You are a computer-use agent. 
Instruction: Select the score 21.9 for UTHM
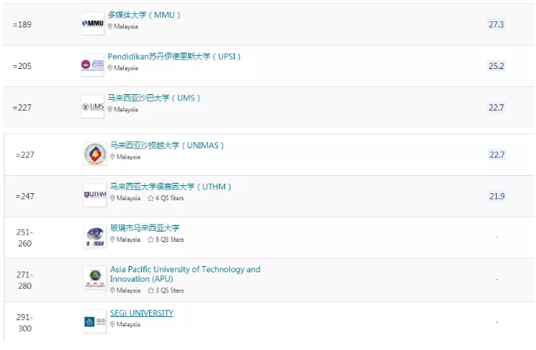click(497, 196)
